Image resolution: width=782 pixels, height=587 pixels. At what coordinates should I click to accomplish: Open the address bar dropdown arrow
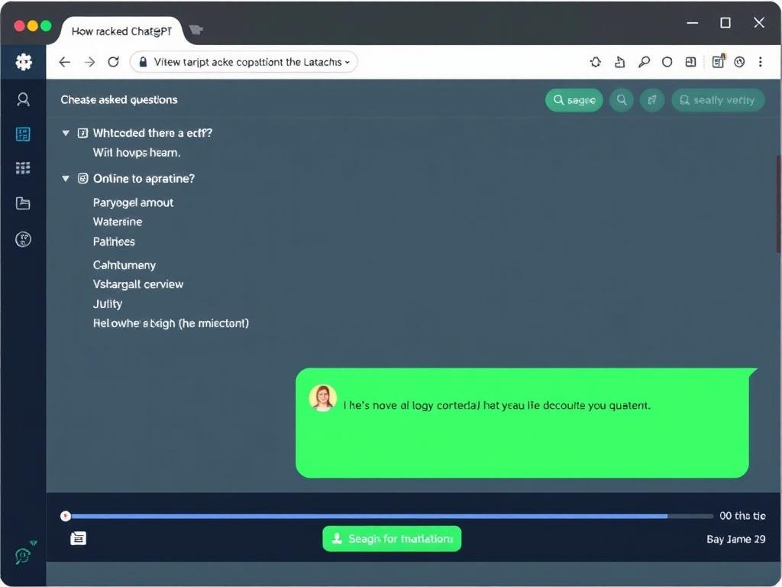[346, 62]
